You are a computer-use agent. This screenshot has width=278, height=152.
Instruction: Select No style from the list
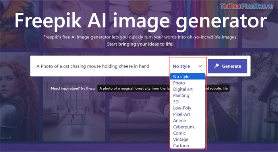click(187, 77)
